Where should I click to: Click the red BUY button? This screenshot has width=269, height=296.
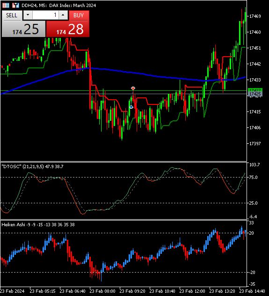click(x=79, y=15)
